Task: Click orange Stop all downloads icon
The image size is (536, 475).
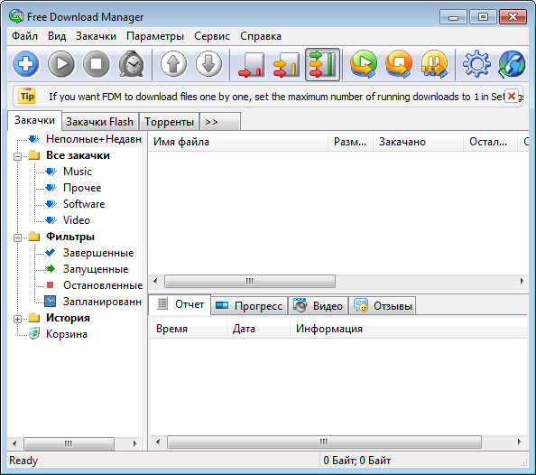Action: tap(399, 64)
